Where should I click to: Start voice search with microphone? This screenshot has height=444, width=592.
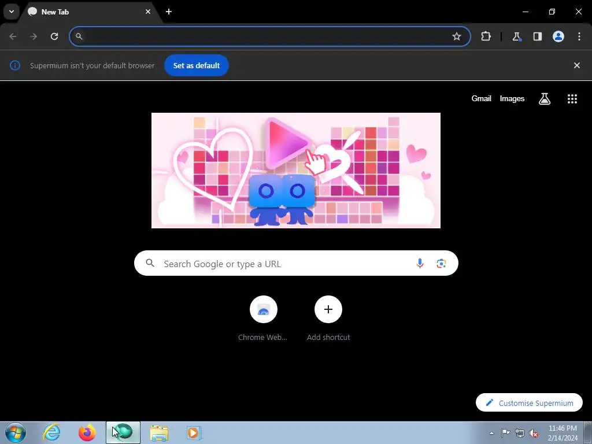click(x=420, y=263)
